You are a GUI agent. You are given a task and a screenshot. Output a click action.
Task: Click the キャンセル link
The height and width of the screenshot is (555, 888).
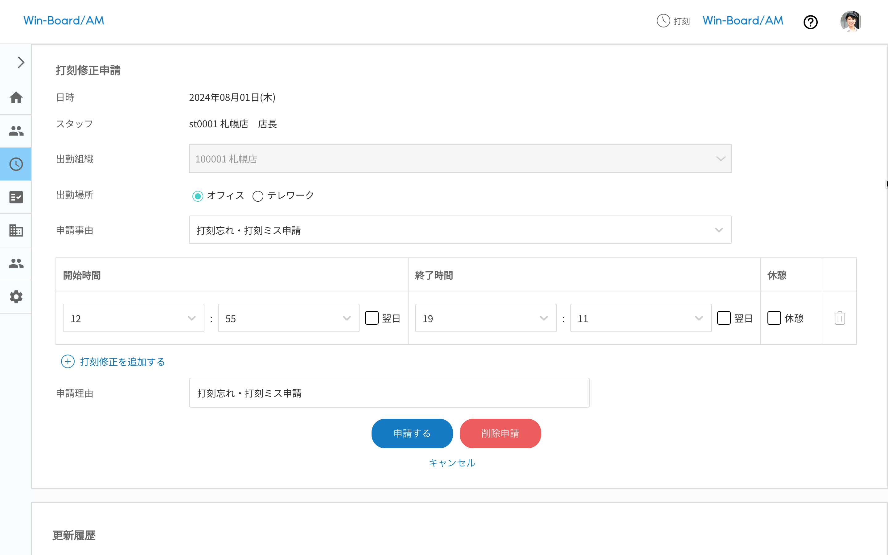pyautogui.click(x=452, y=463)
